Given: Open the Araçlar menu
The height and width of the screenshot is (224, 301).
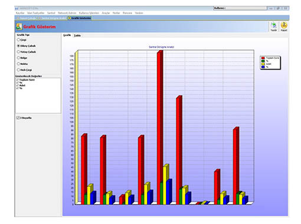Looking at the screenshot, I should pos(106,13).
